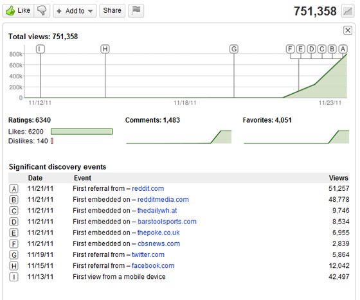Screen dimensions: 360x300
Task: Select timeline marker I on the chart
Action: point(40,49)
